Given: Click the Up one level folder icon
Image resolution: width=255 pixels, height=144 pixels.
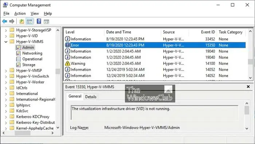Looking at the screenshot, I should (x=21, y=21).
